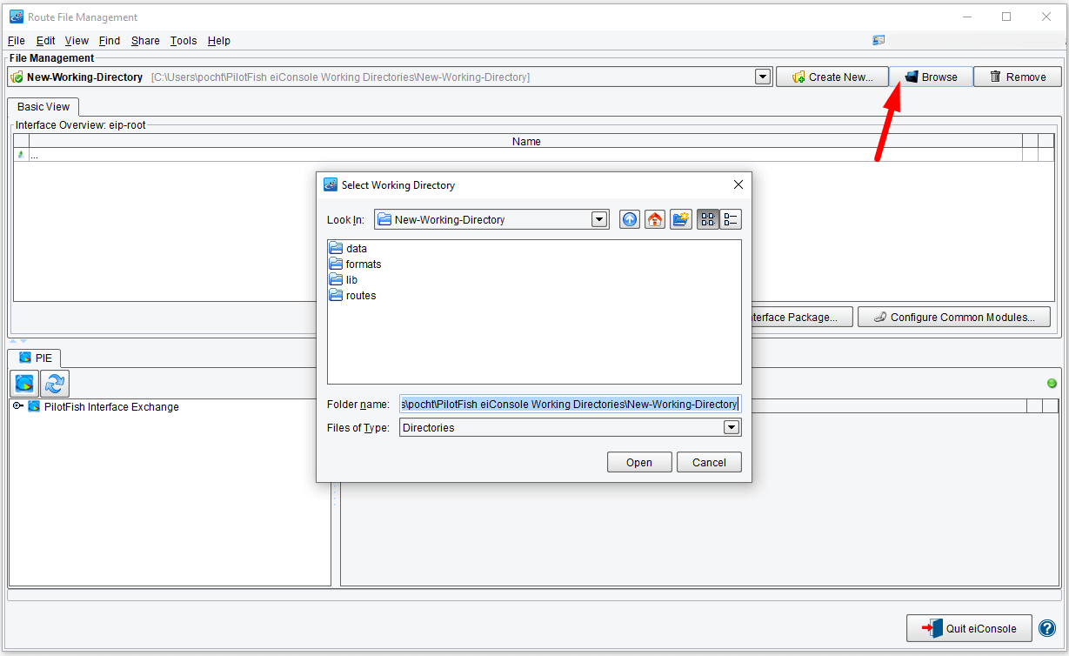Maximize the Route File Management window
Screen dimensions: 1069x656
(1006, 17)
